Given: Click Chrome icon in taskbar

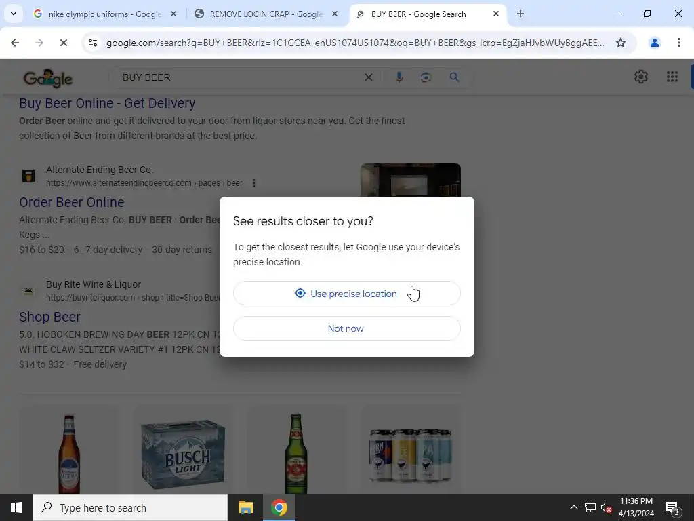Looking at the screenshot, I should [279, 507].
